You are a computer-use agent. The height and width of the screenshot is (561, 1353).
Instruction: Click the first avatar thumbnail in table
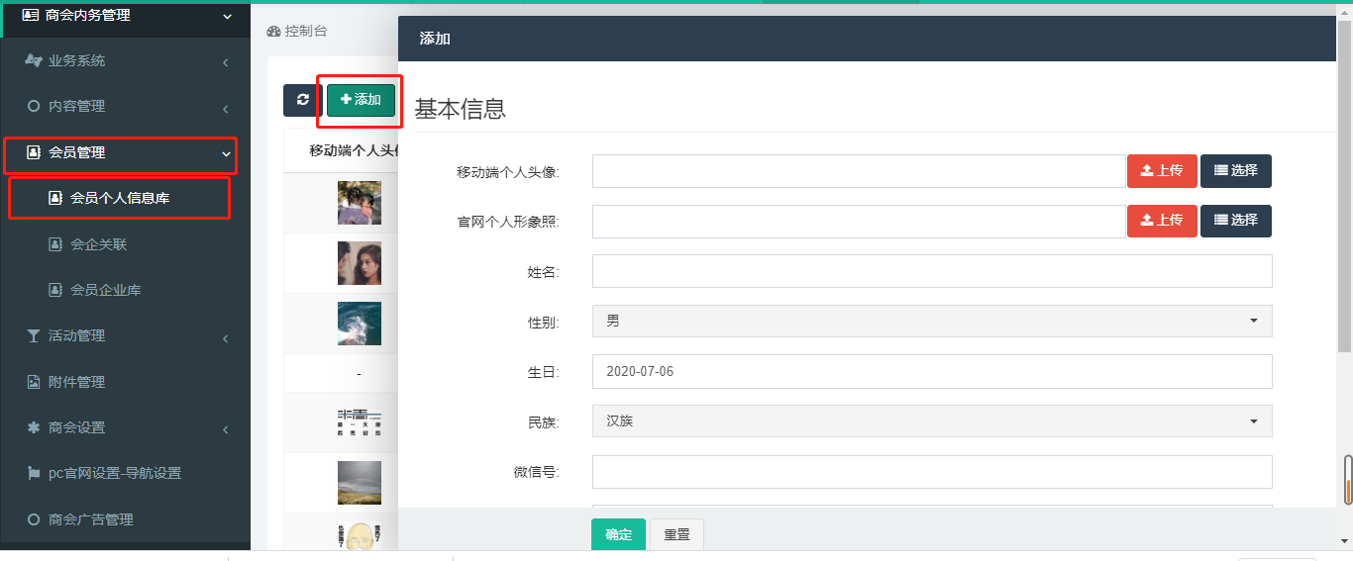pyautogui.click(x=359, y=203)
